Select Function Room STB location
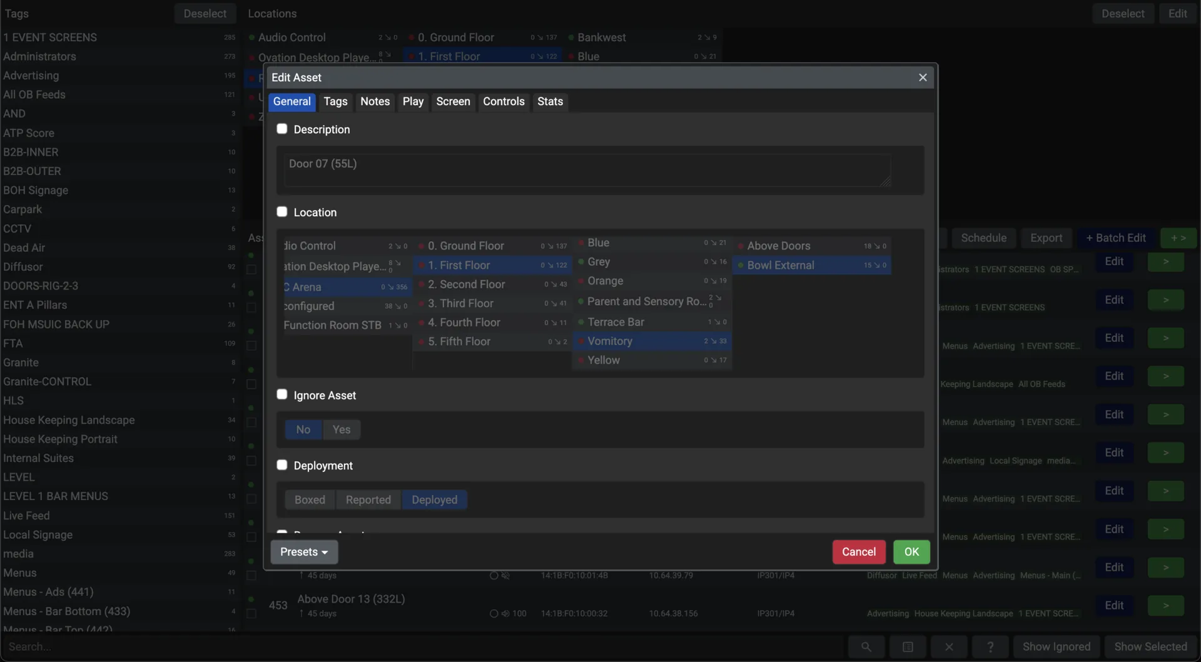The image size is (1201, 662). click(x=348, y=325)
